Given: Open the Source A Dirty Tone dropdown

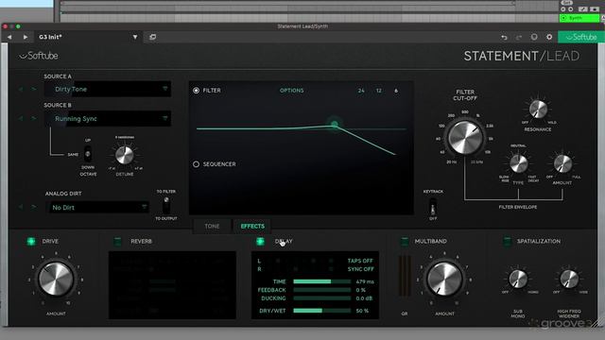Looking at the screenshot, I should [x=107, y=89].
